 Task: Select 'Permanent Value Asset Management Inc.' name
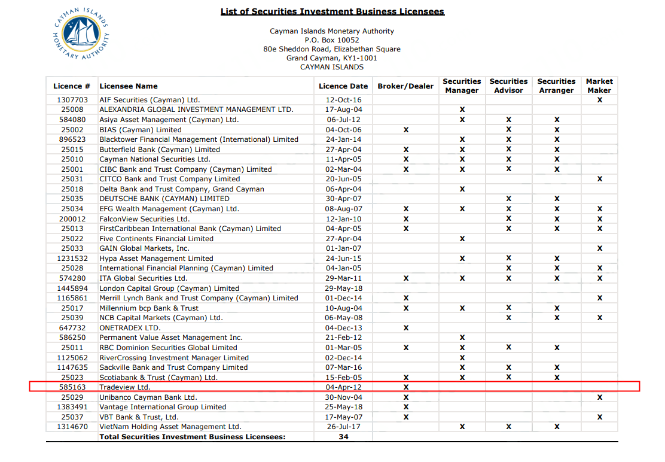(x=171, y=338)
